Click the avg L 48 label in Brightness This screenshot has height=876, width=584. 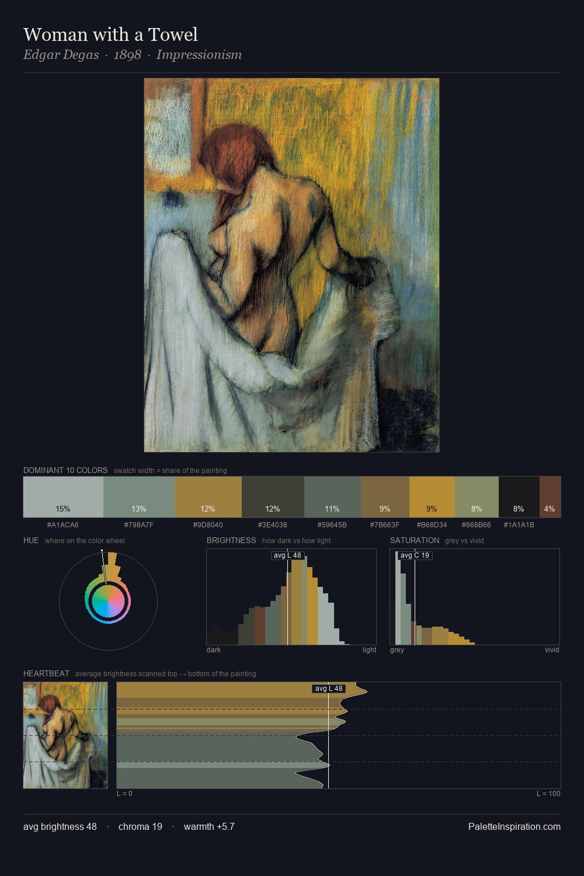(x=288, y=555)
